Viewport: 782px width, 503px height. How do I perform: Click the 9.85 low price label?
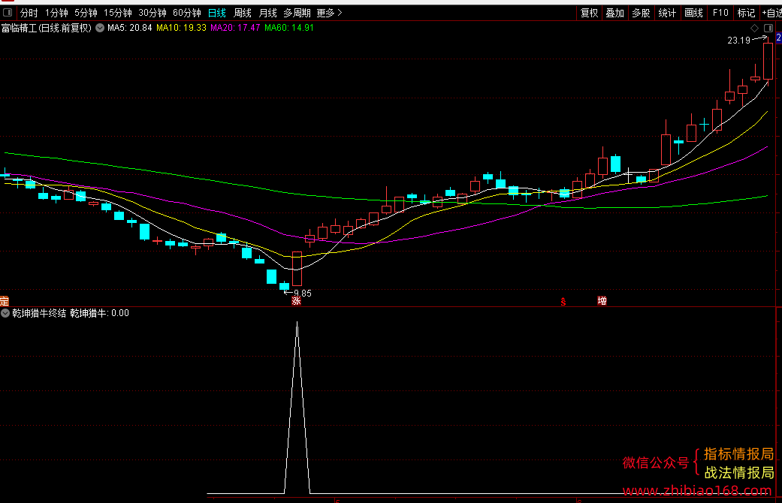[302, 294]
